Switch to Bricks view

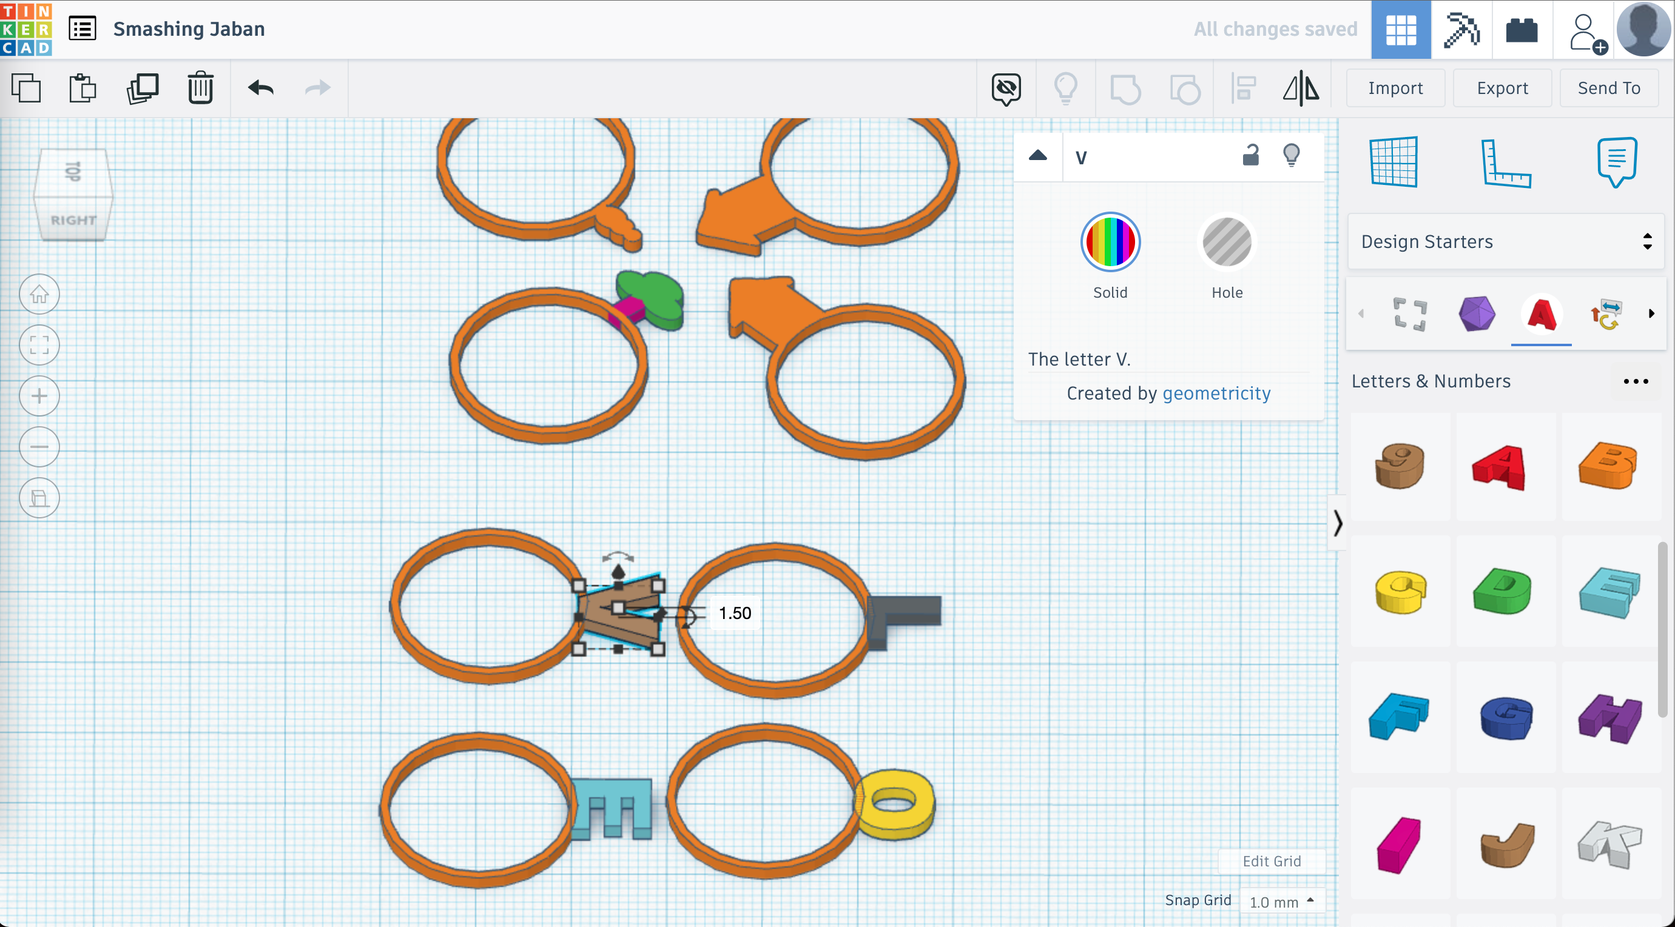point(1522,30)
